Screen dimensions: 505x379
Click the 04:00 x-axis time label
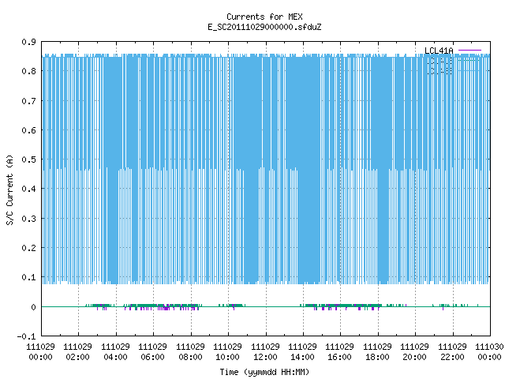pyautogui.click(x=115, y=357)
